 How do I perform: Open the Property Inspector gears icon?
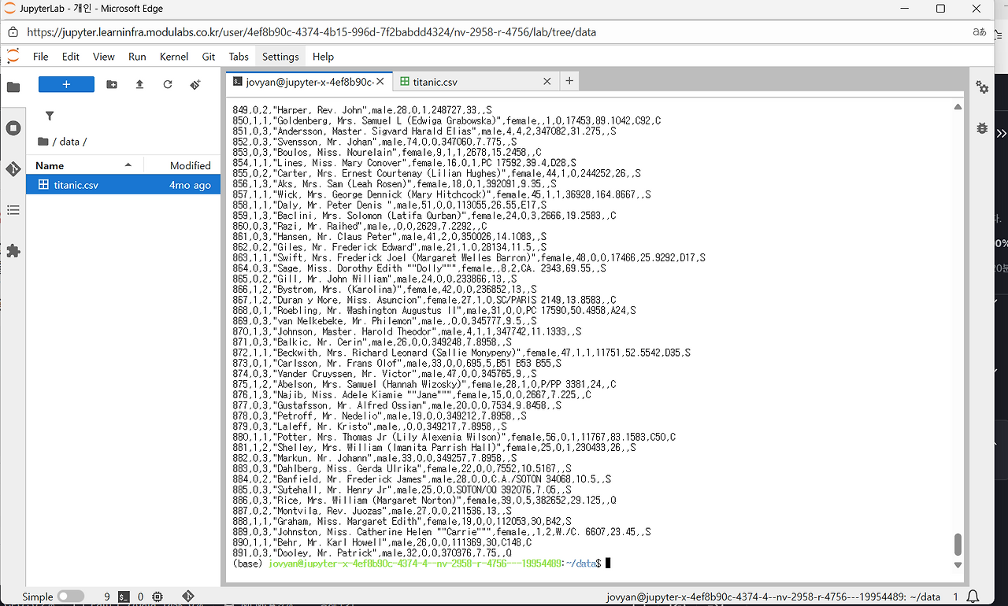pyautogui.click(x=982, y=87)
